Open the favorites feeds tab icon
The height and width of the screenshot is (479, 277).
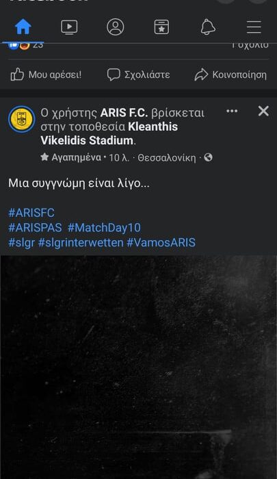(x=161, y=27)
